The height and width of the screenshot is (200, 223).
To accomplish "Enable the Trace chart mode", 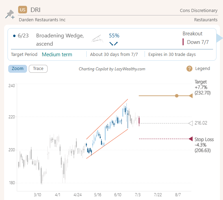I will coord(38,69).
